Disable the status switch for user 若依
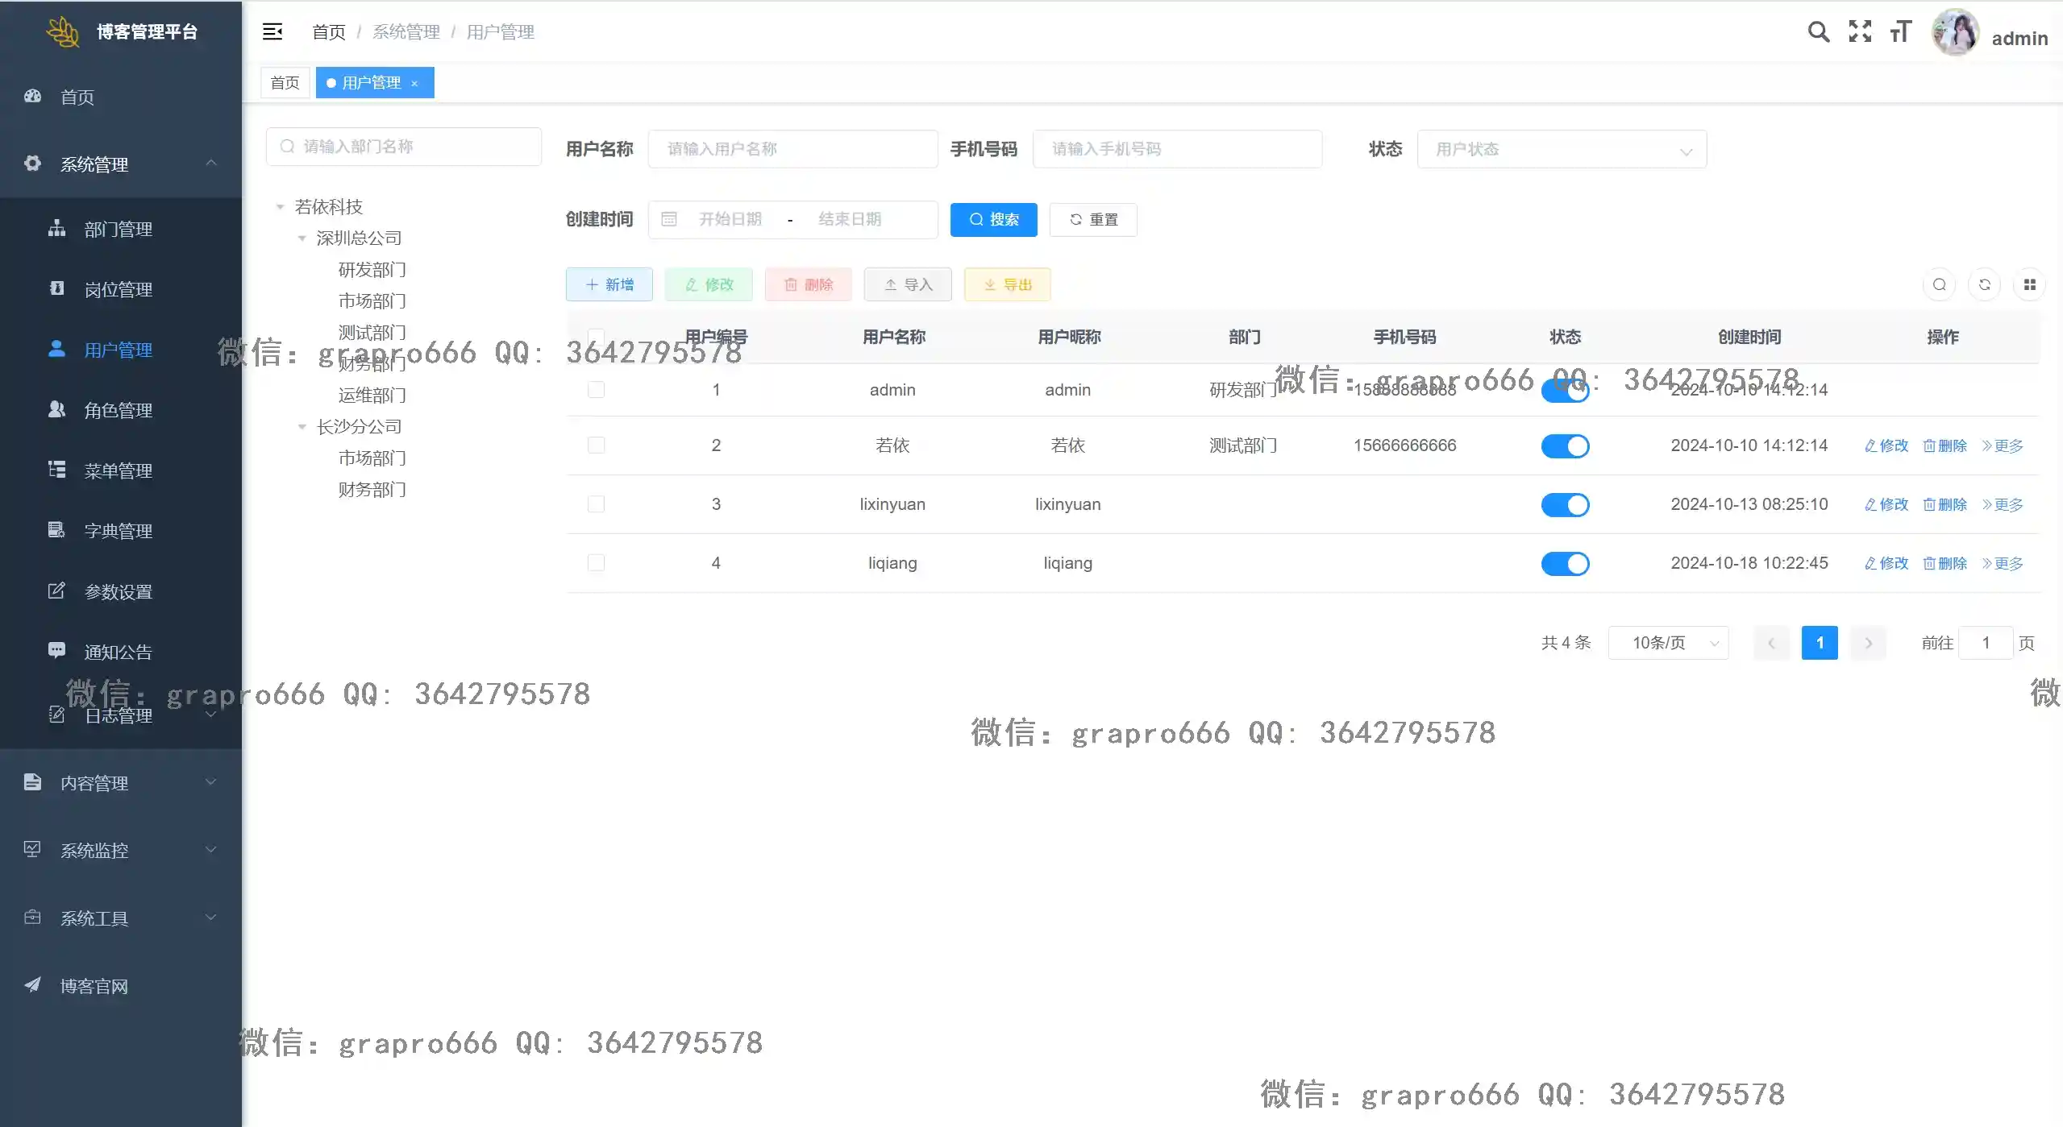 coord(1565,446)
